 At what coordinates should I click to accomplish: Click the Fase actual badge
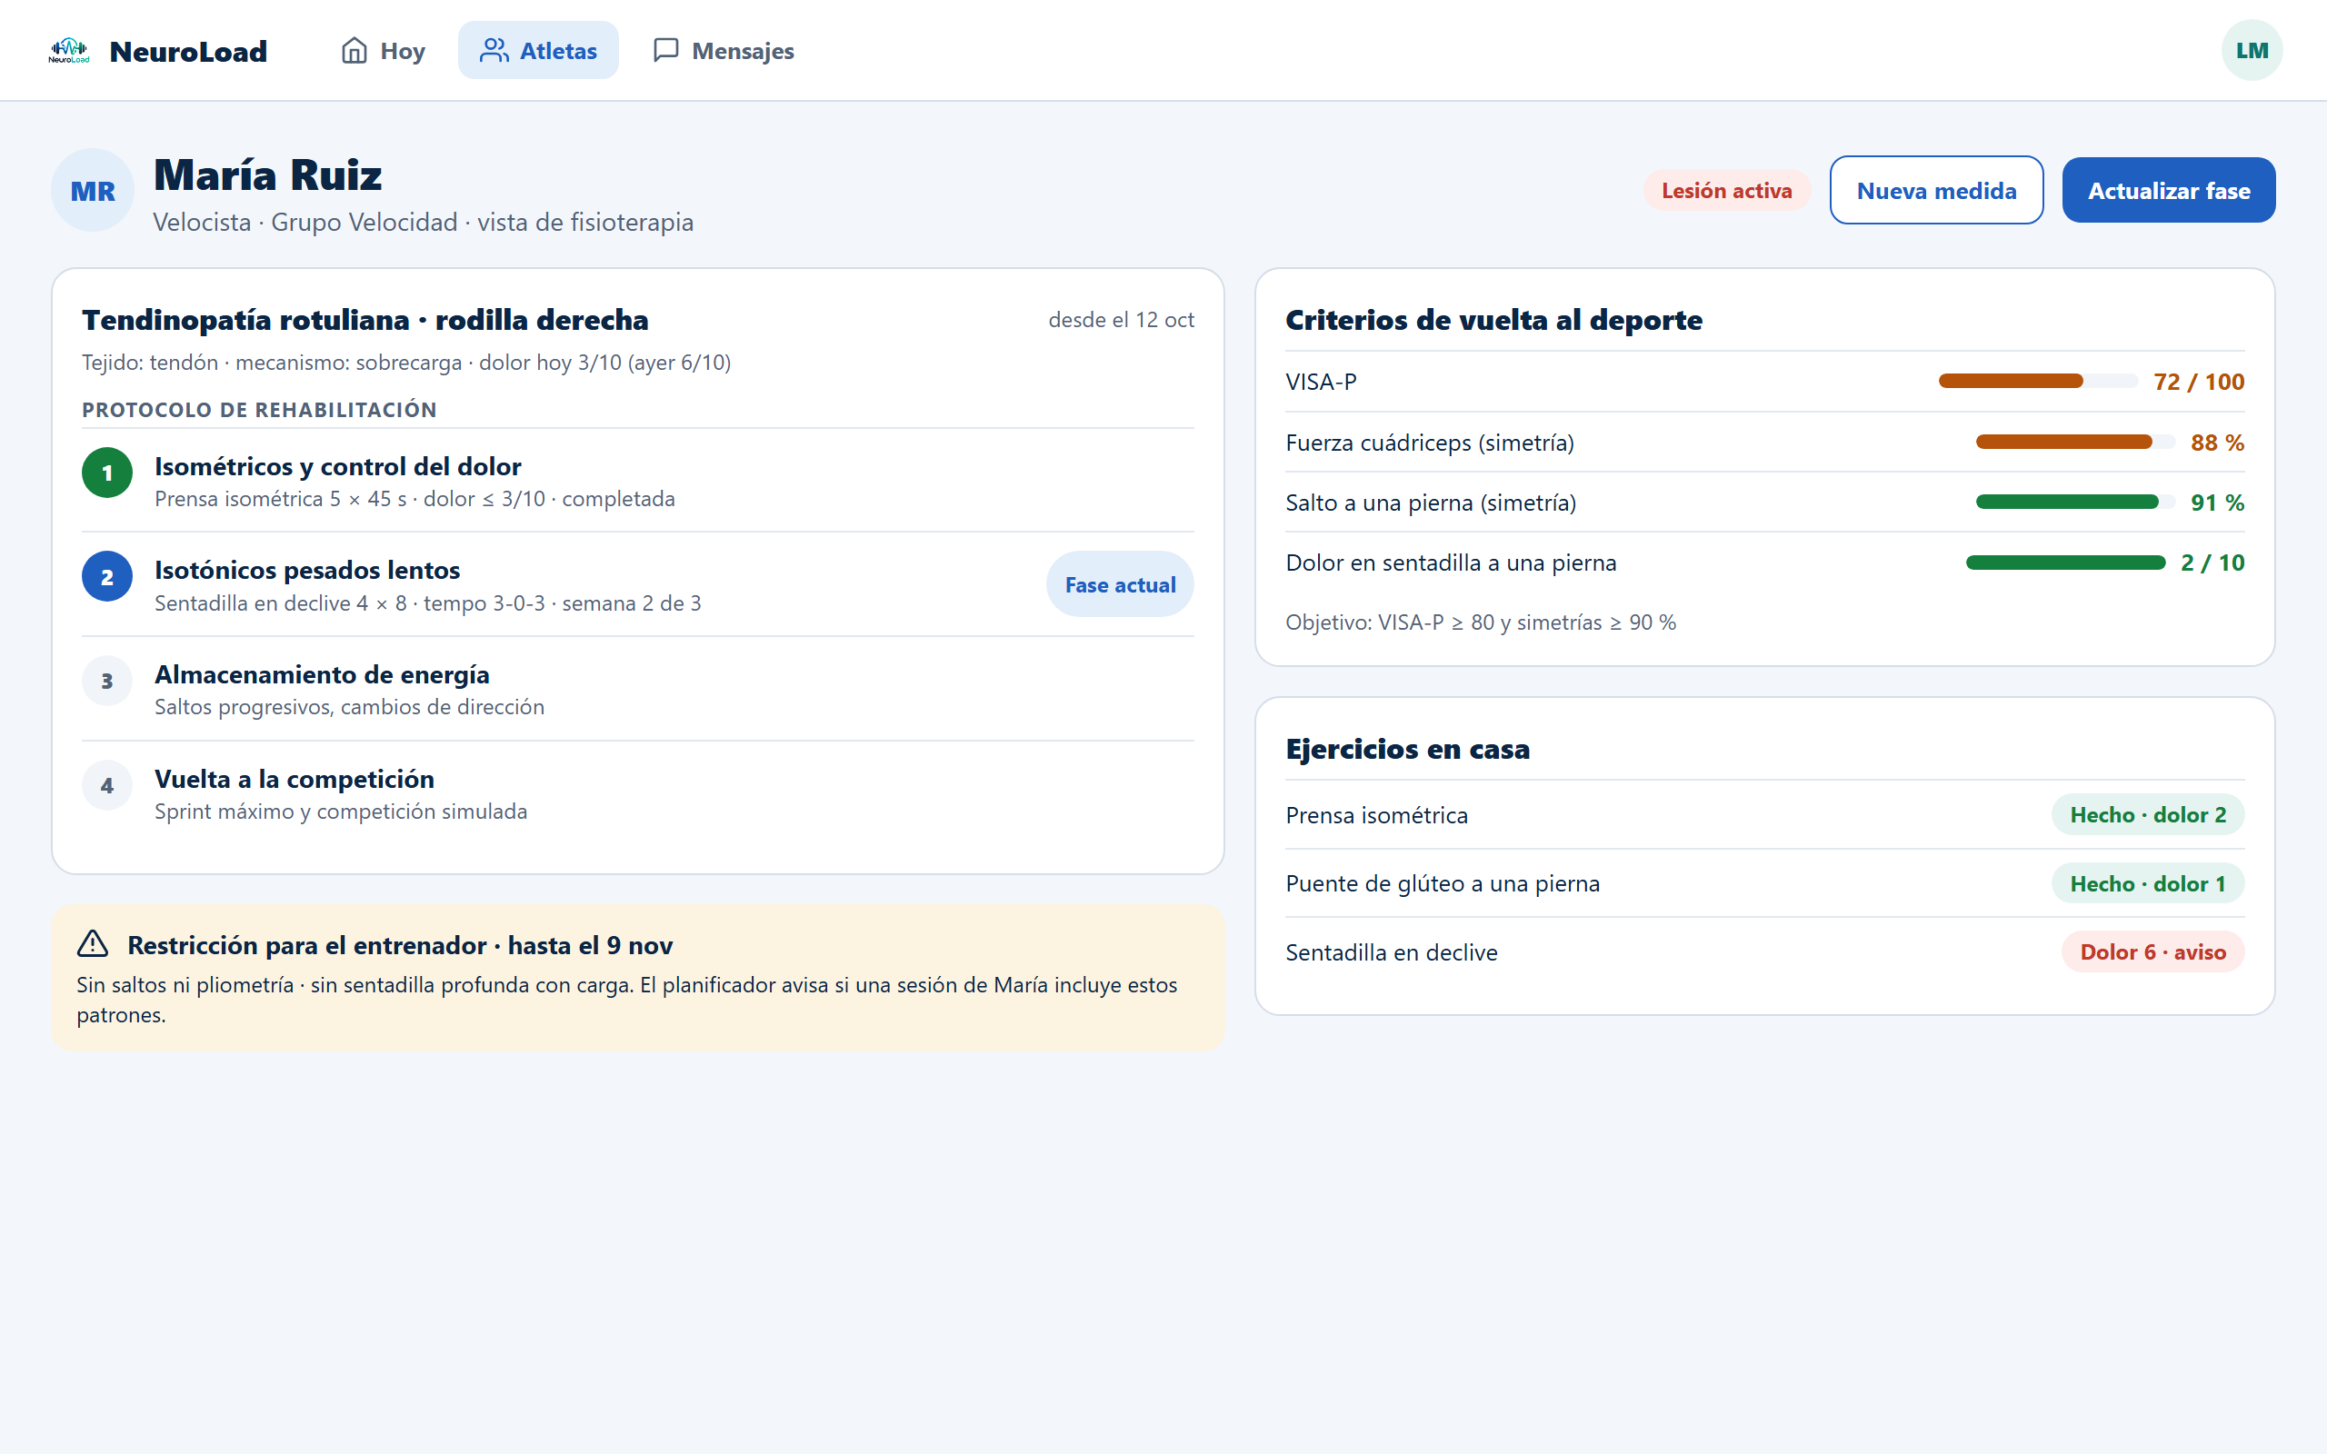tap(1119, 584)
